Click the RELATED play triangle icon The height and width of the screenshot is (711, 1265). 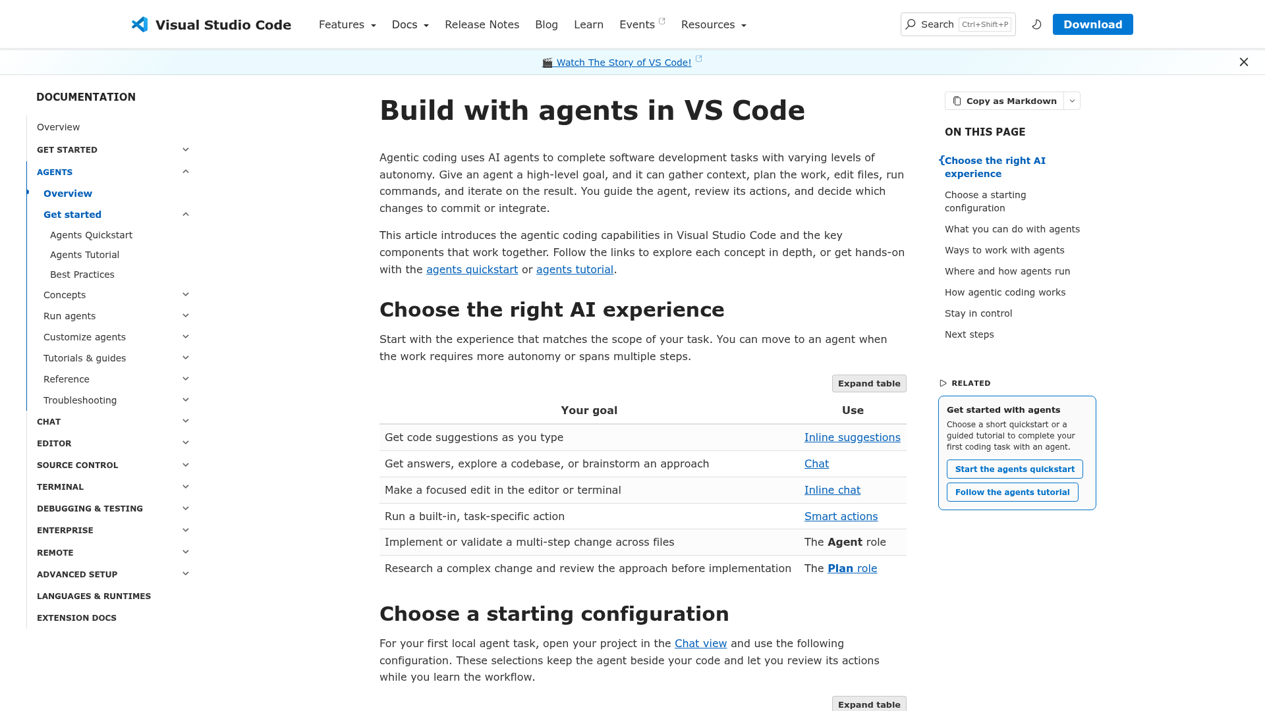pos(943,383)
